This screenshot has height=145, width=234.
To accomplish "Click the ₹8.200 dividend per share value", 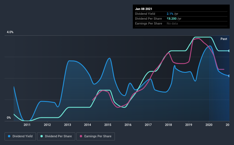I will (x=172, y=19).
